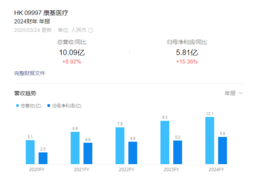The width and height of the screenshot is (275, 177).
Task: Click the 单位: 人民币 currency label
Action: [x=72, y=30]
